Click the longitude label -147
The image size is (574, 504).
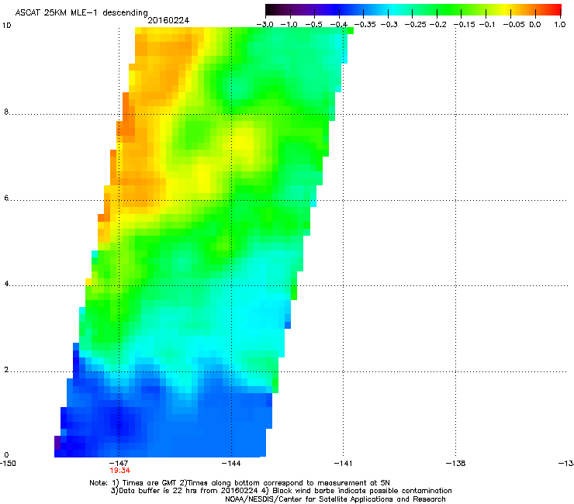[119, 464]
